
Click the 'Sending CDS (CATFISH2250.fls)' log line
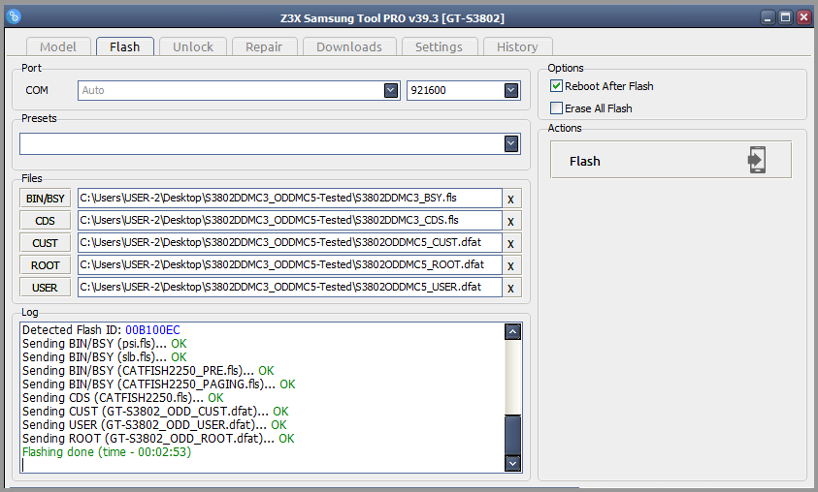pos(123,398)
